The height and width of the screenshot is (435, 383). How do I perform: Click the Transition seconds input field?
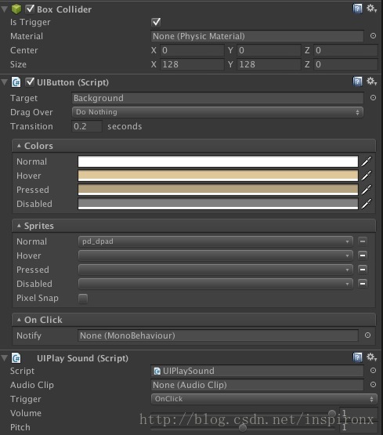[x=87, y=126]
